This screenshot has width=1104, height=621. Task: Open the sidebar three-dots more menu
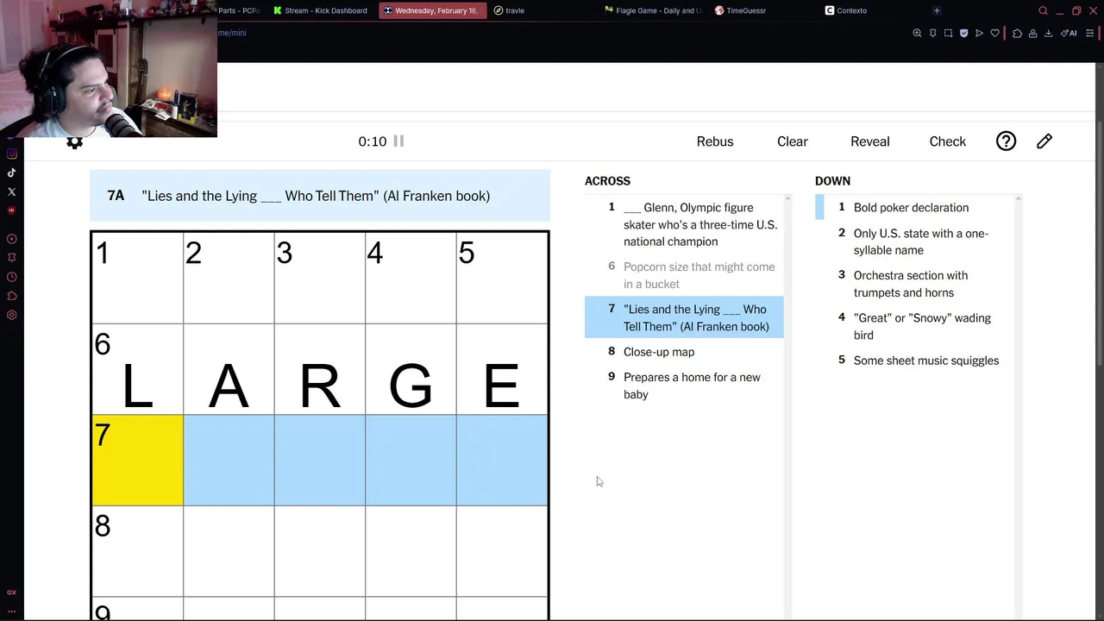(x=11, y=612)
